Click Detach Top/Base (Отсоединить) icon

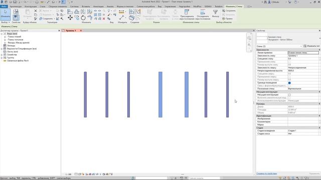(203, 14)
